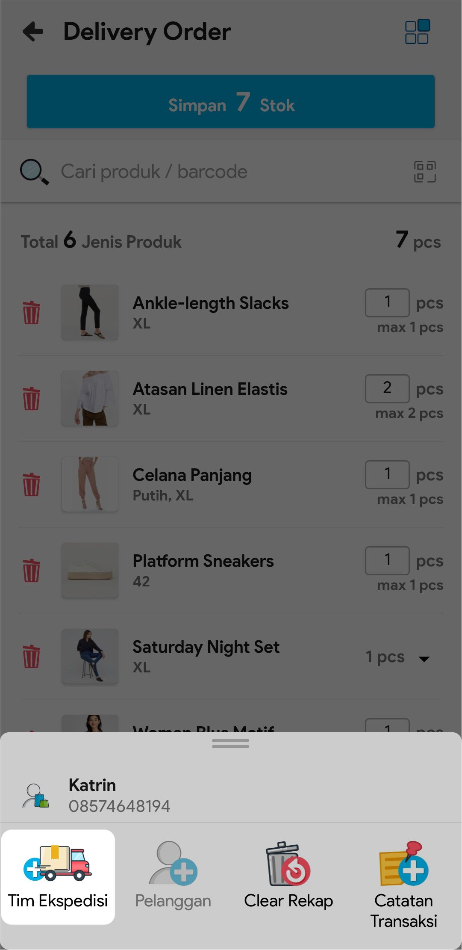The height and width of the screenshot is (950, 462).
Task: Select customer Katrin entry
Action: [x=120, y=795]
